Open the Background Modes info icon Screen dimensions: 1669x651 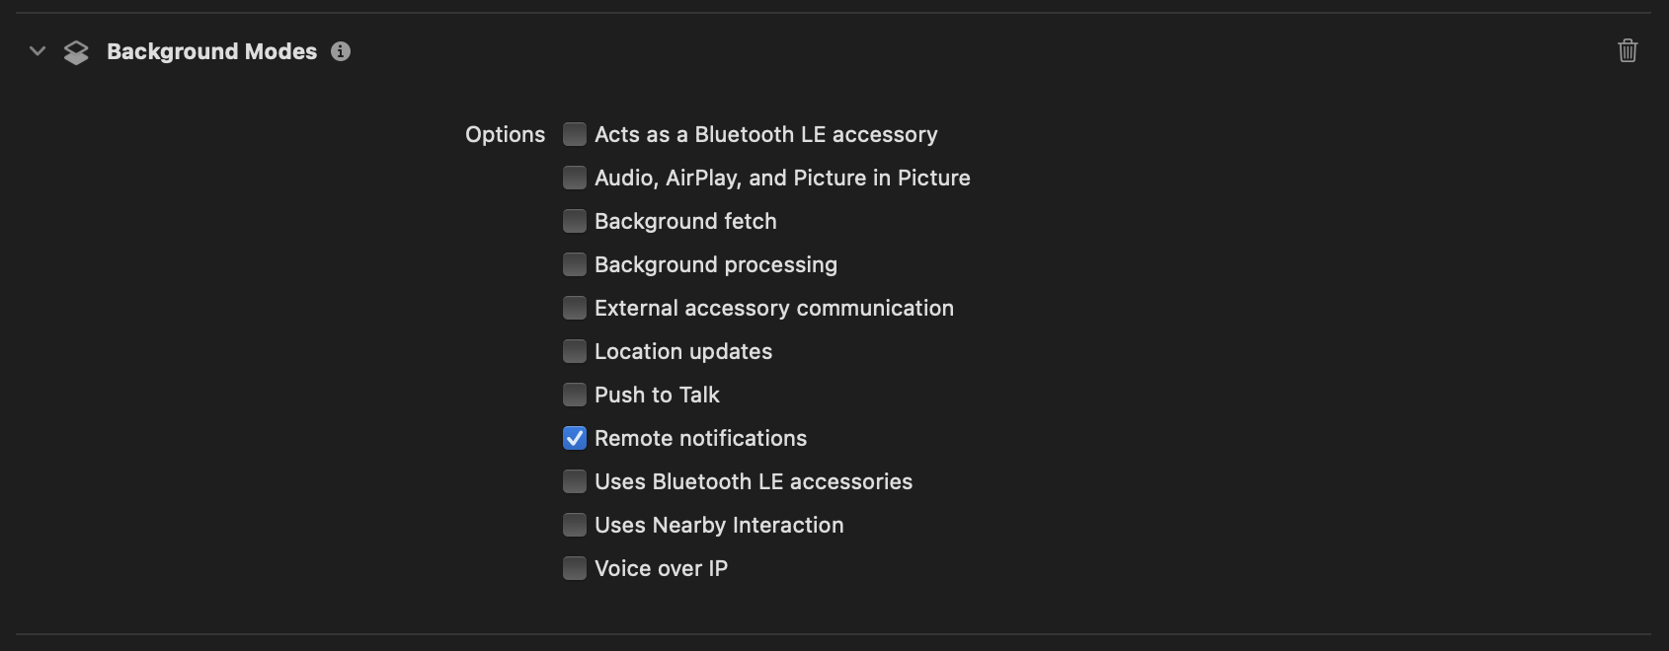341,51
